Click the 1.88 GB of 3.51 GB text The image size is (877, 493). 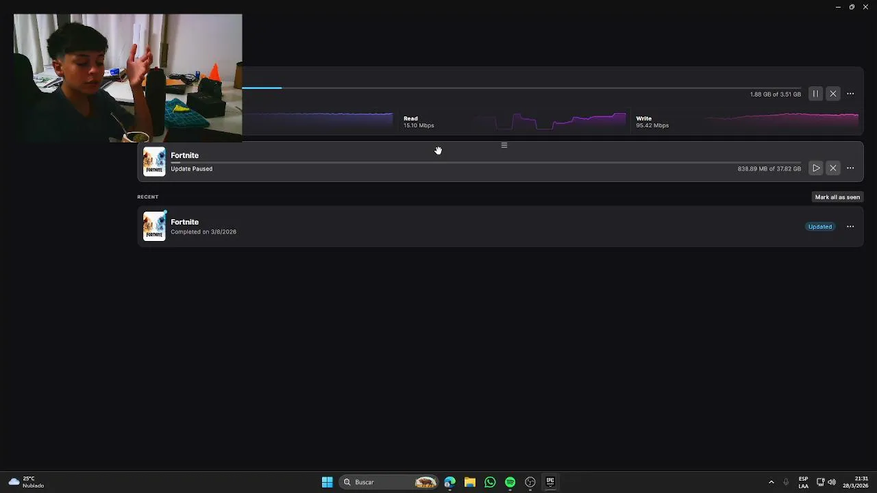click(x=776, y=94)
